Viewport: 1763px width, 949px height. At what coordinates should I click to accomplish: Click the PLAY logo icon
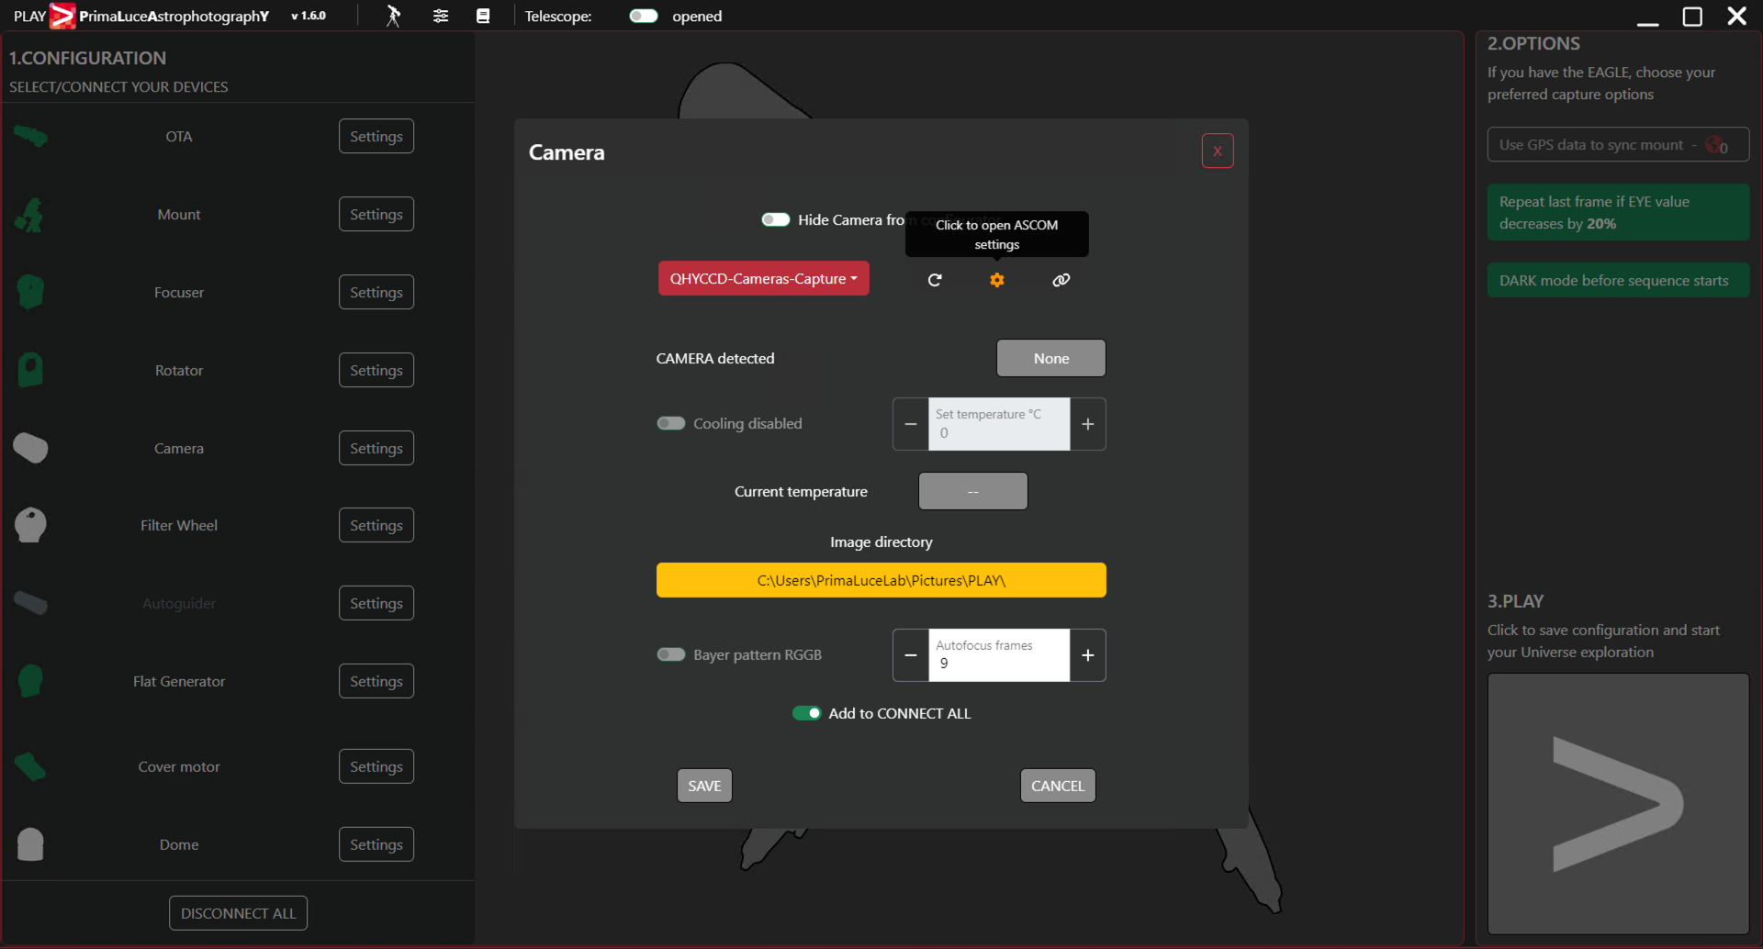[62, 16]
